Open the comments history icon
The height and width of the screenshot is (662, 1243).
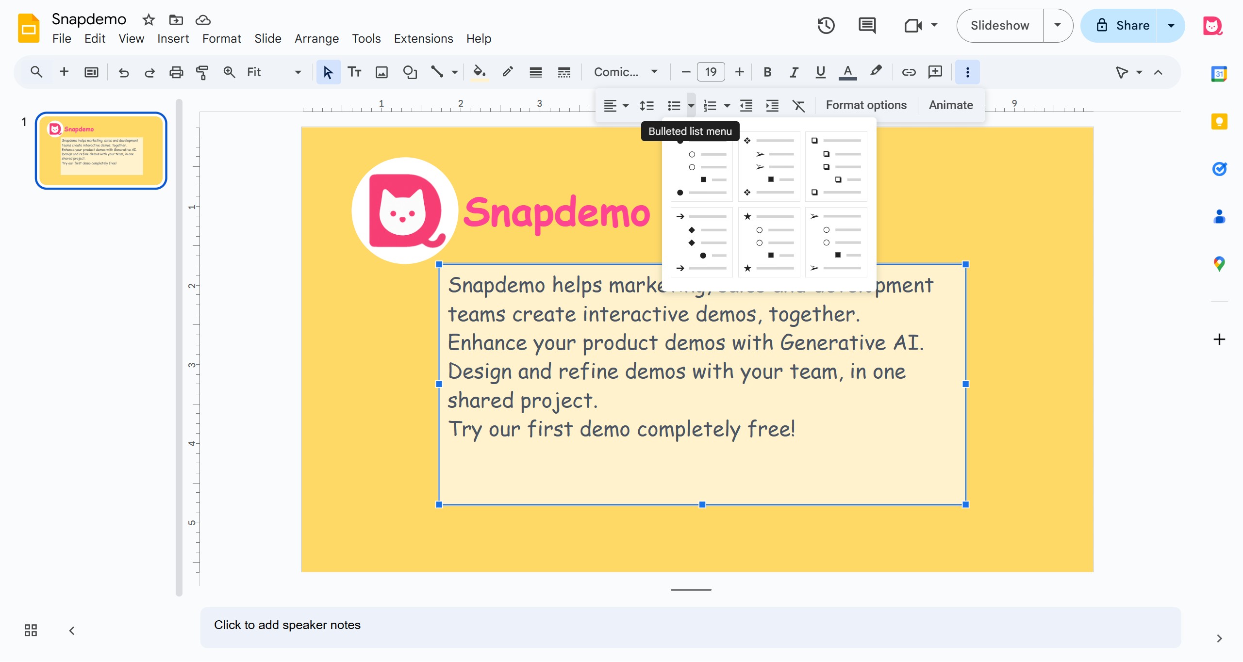[x=867, y=25]
